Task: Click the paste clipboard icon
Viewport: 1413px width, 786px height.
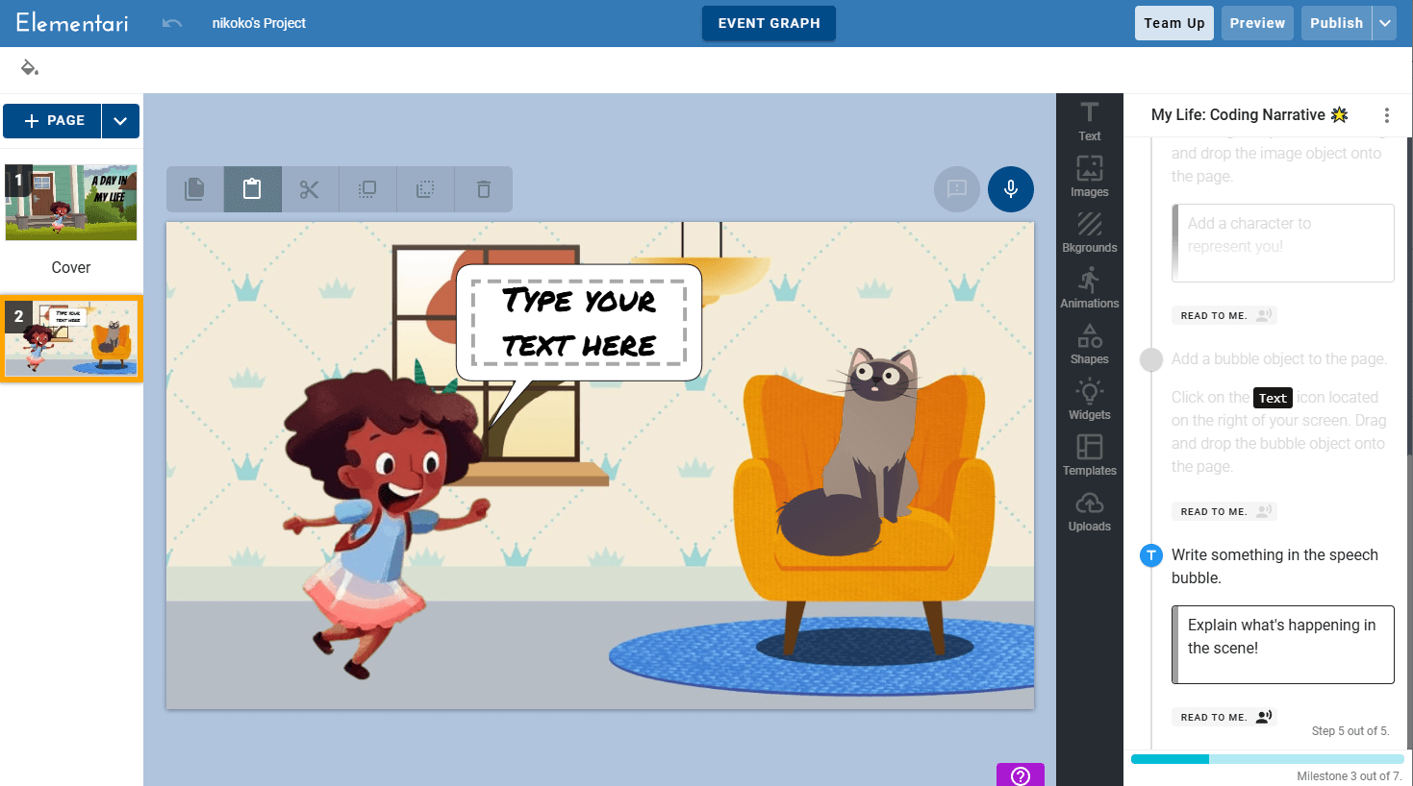Action: 252,189
